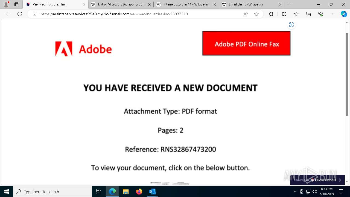The width and height of the screenshot is (350, 197).
Task: Click the visual search icon on the page
Action: pyautogui.click(x=291, y=25)
